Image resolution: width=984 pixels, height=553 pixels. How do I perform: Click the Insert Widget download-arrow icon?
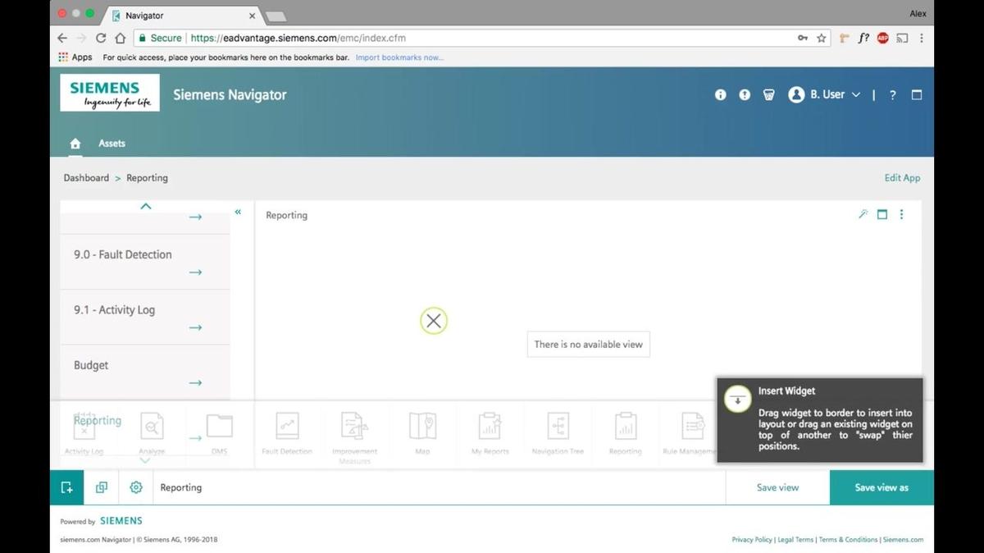click(738, 400)
